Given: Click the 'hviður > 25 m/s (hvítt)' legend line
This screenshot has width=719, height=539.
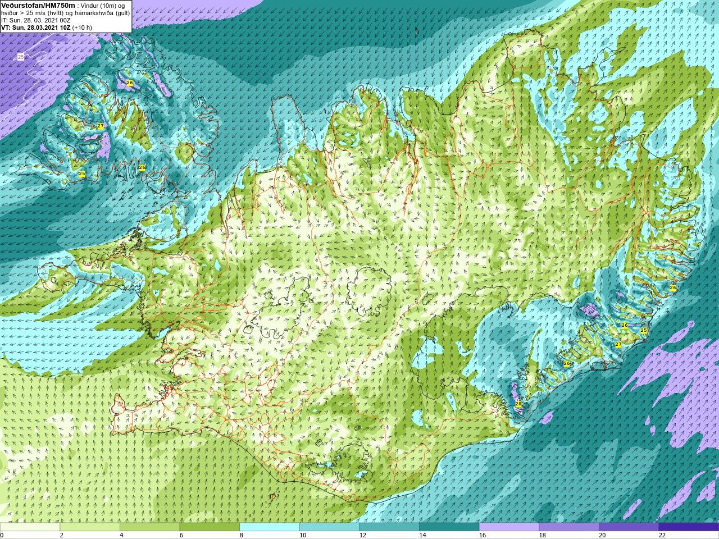Looking at the screenshot, I should (x=33, y=13).
